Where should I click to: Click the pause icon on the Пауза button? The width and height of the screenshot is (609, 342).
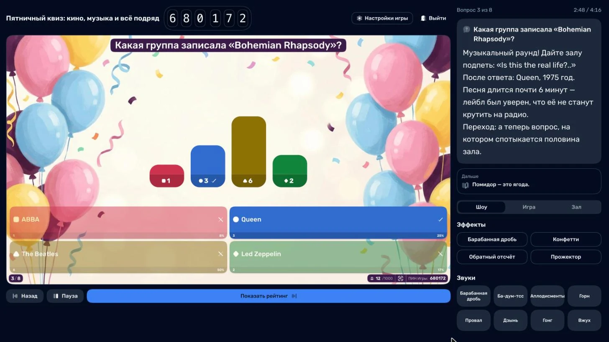56,296
